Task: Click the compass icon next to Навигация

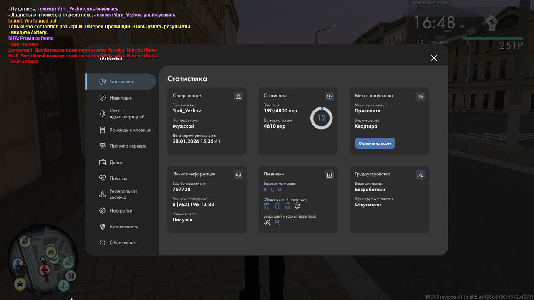Action: tap(103, 98)
